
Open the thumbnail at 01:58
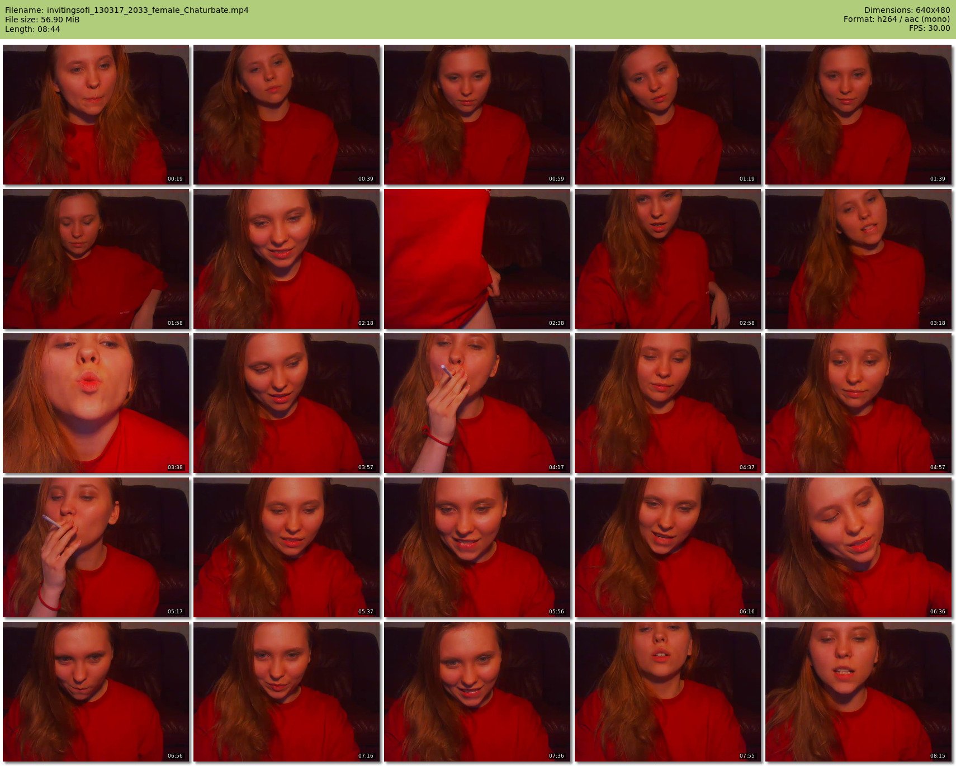96,259
